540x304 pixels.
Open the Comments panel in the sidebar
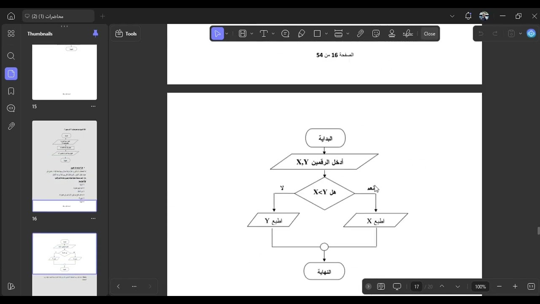[x=11, y=109]
